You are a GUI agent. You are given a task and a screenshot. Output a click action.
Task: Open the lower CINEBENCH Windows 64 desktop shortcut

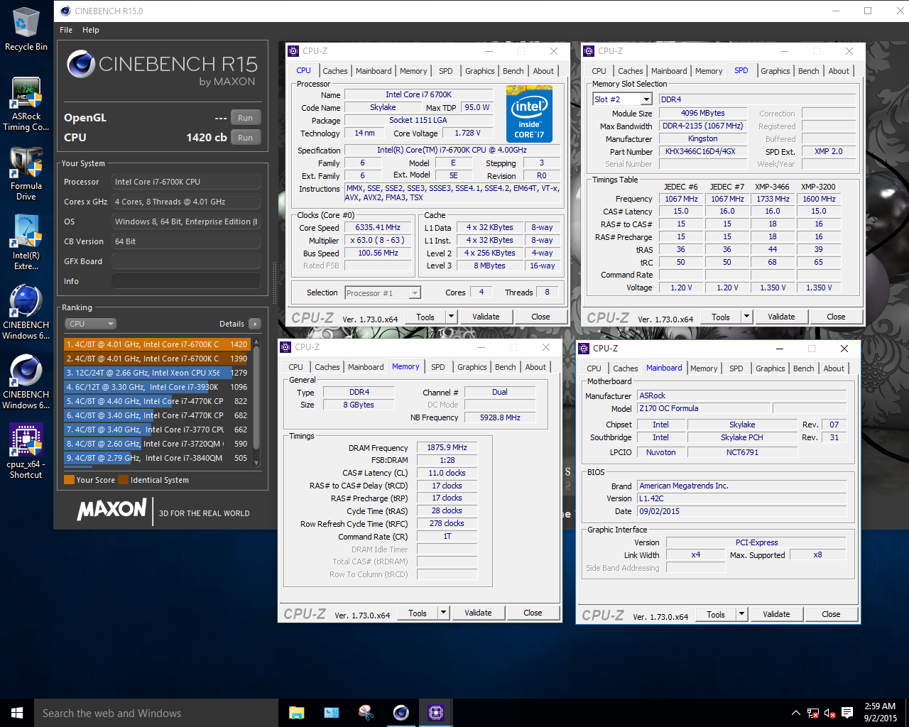[26, 382]
